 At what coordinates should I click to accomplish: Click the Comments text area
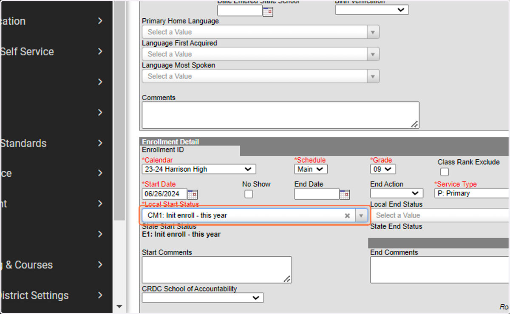tap(280, 115)
